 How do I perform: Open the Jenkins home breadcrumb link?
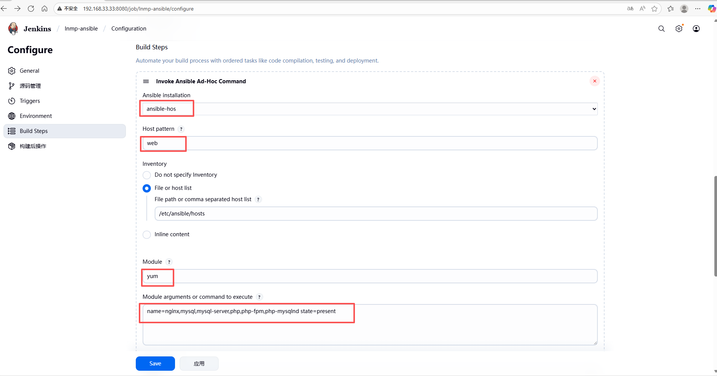[x=37, y=29]
